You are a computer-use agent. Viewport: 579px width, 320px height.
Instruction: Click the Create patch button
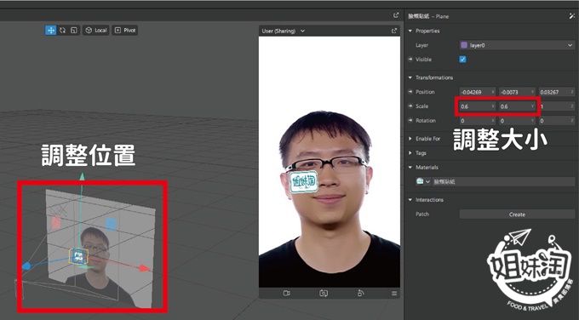517,214
